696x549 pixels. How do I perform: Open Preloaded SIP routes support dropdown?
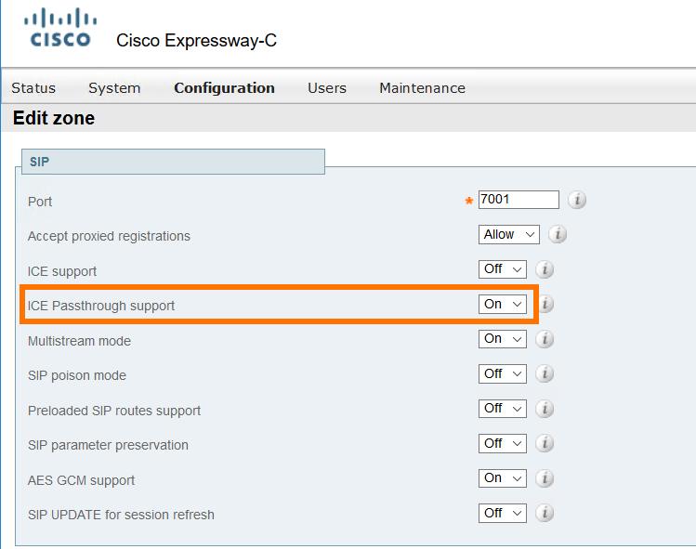503,409
